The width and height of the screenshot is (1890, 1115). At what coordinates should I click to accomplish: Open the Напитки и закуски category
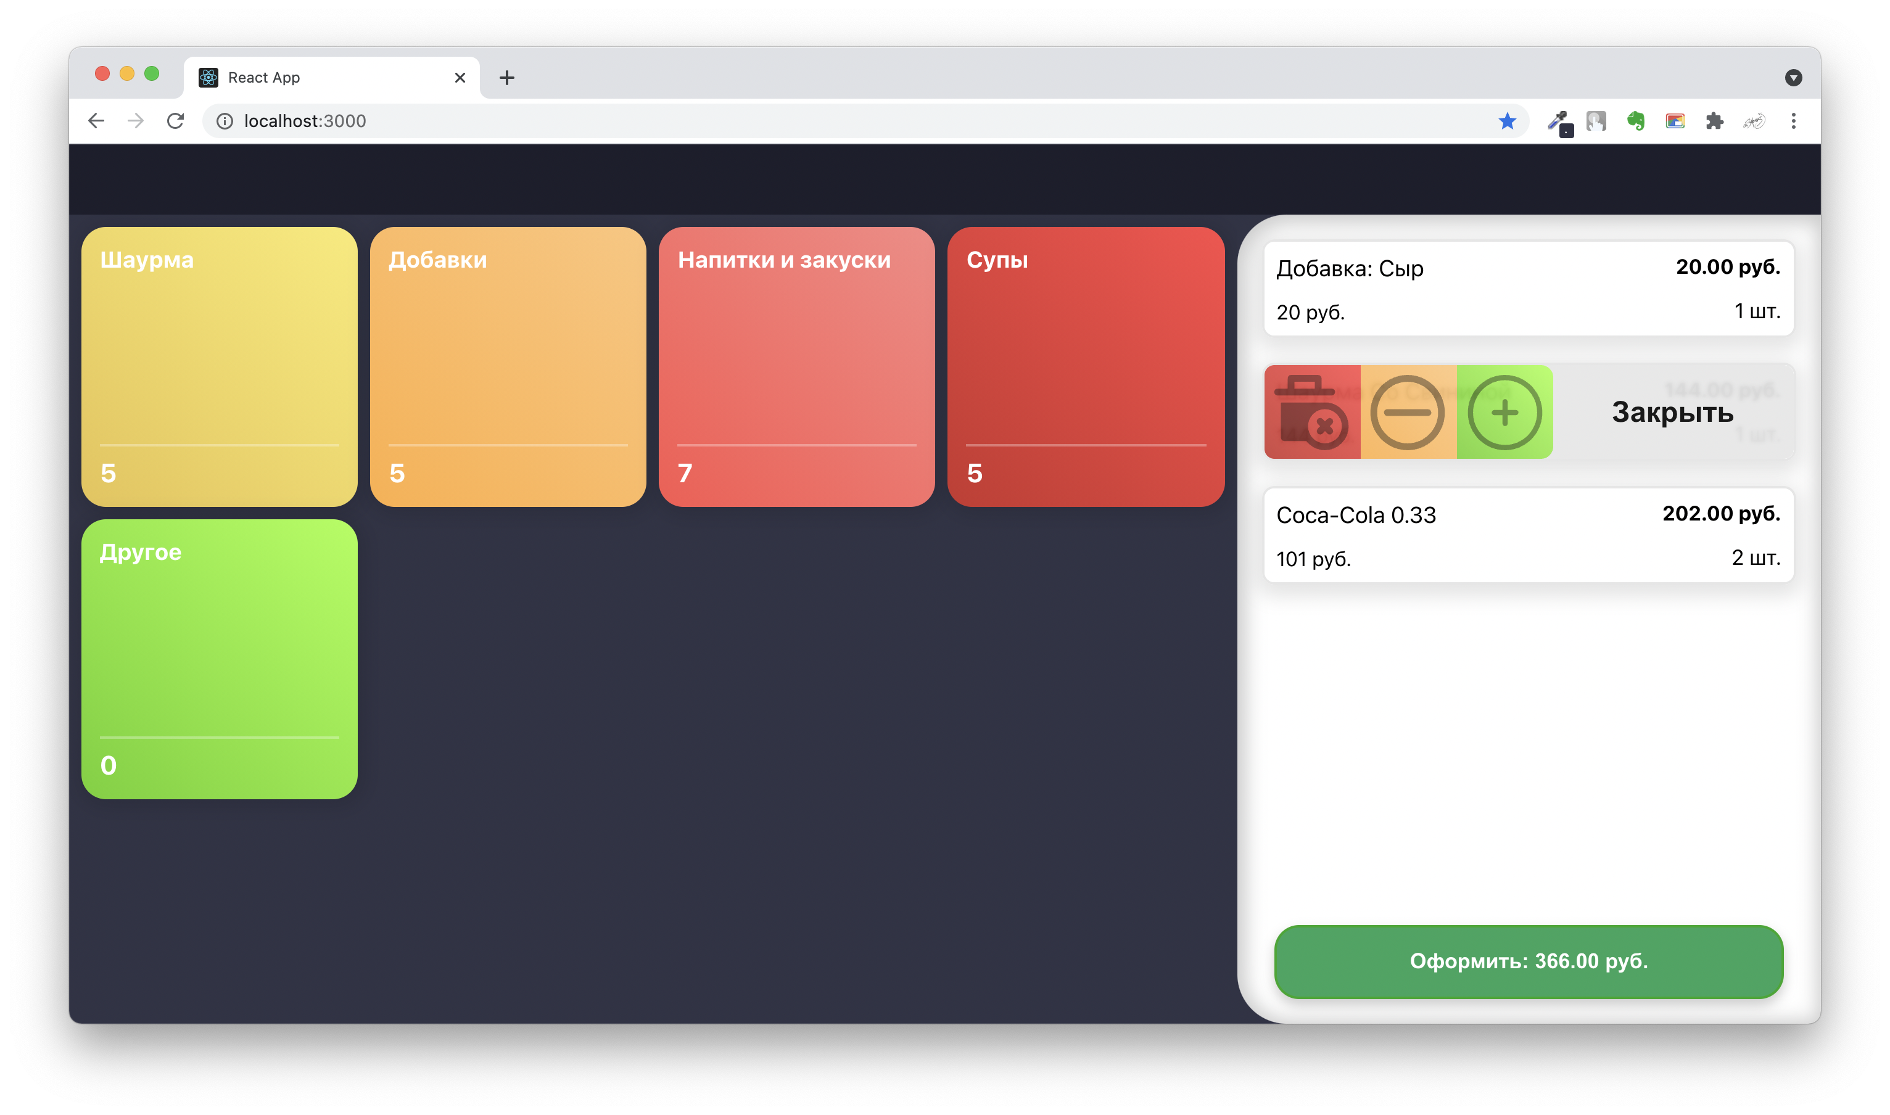pos(796,367)
